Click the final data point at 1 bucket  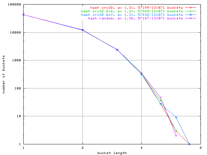(189, 144)
